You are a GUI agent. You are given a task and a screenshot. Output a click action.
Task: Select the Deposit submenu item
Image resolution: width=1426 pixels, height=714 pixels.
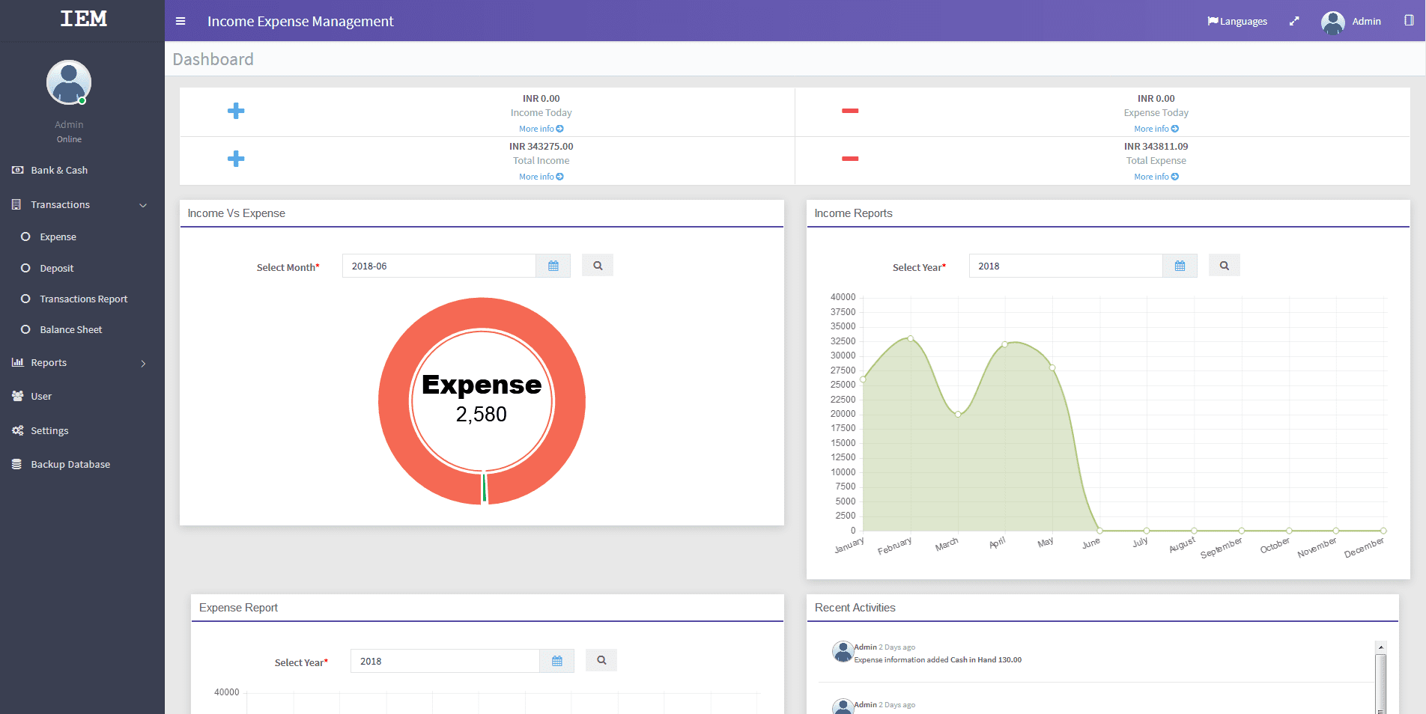point(56,268)
